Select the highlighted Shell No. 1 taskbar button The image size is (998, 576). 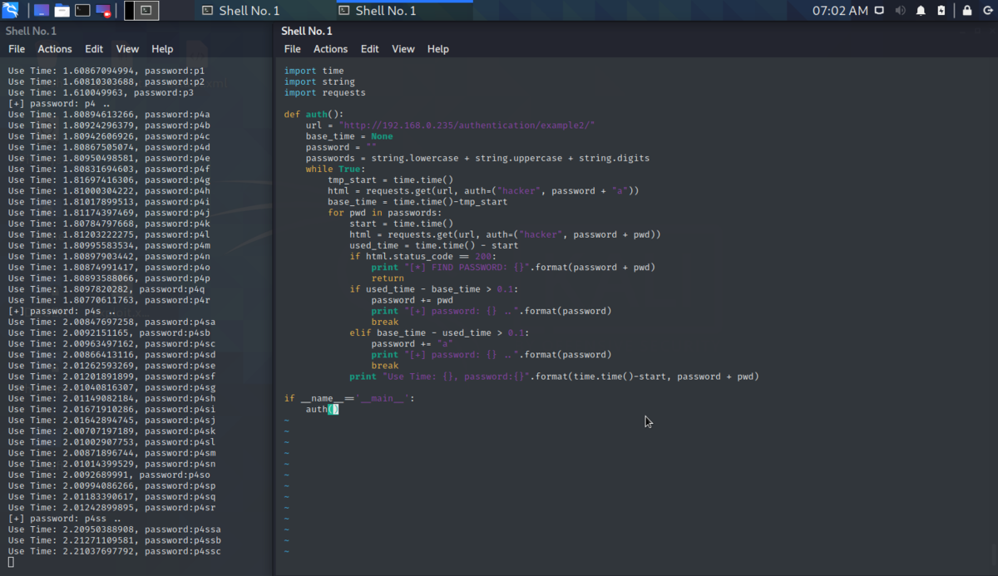405,11
